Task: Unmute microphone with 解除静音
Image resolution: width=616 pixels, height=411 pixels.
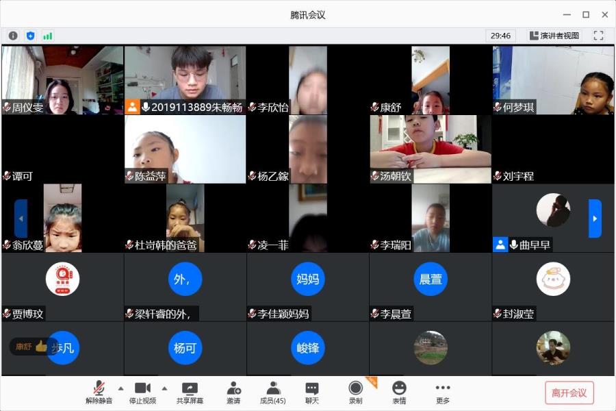Action: pos(99,393)
